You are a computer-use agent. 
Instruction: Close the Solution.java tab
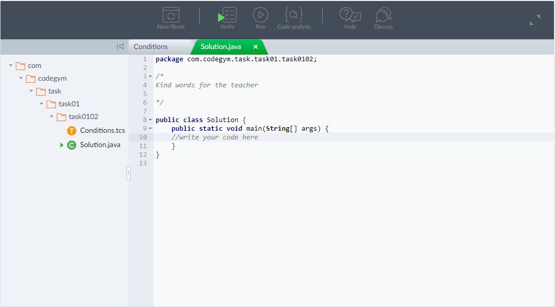[255, 46]
